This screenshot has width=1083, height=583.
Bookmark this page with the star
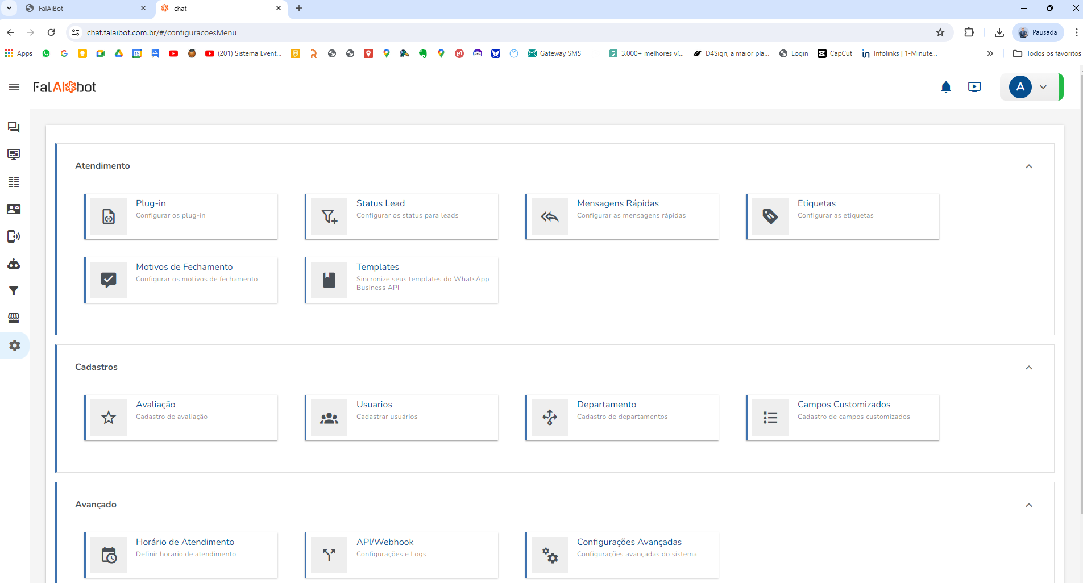(940, 32)
